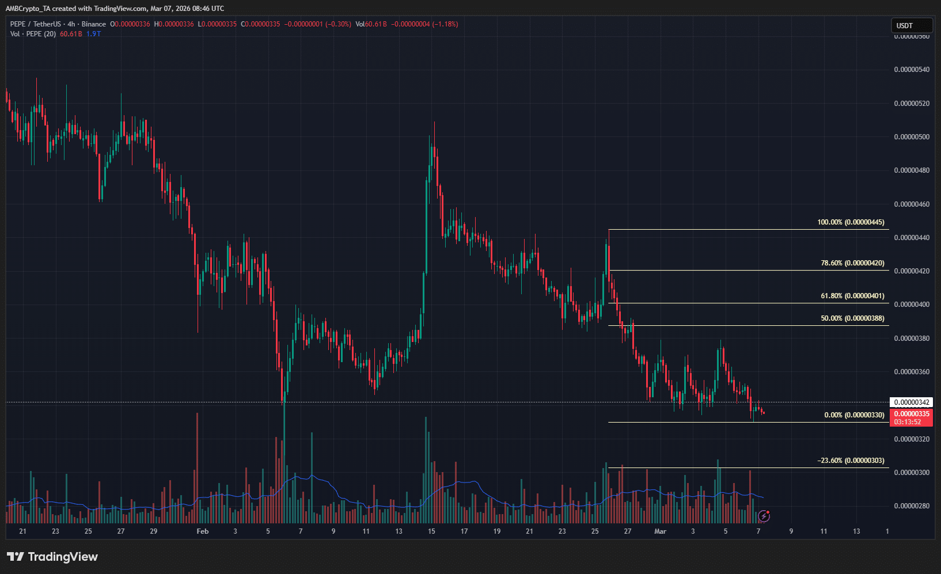Click the dotted countdown timer 03:13:52
The width and height of the screenshot is (941, 574).
(912, 421)
